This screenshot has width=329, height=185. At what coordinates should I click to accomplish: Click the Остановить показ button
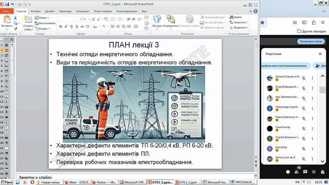coord(311,42)
